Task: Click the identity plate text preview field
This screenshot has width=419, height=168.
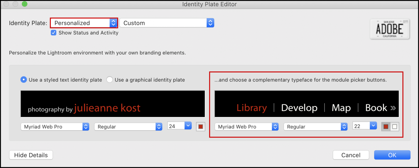Action: [113, 104]
